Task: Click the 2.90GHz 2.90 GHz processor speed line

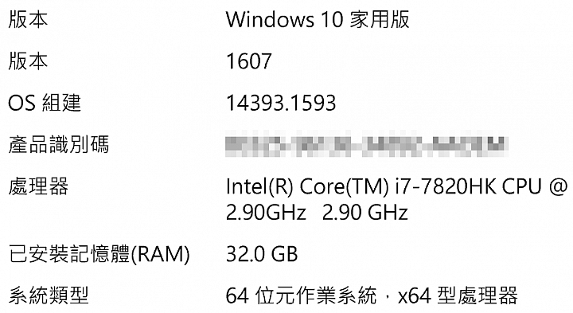Action: click(x=317, y=213)
